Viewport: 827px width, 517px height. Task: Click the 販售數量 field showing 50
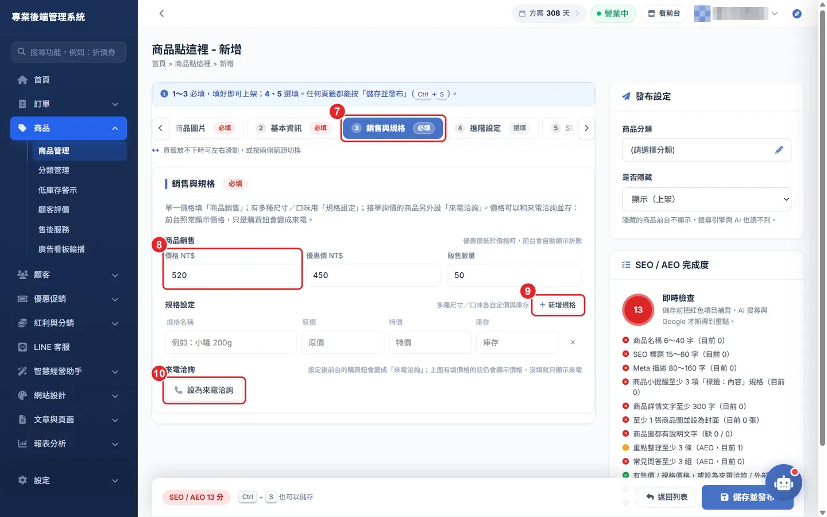coord(515,275)
